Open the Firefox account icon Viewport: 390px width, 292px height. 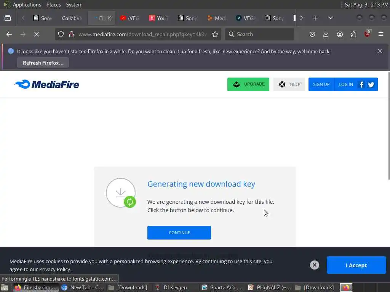coord(340,34)
